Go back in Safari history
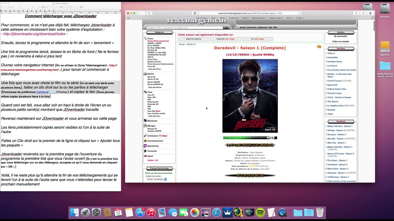Viewport: 394px width, 221px height. click(x=139, y=13)
